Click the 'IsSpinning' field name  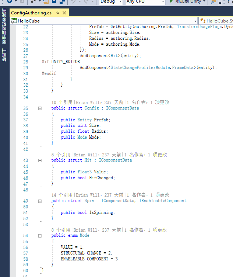click(101, 212)
